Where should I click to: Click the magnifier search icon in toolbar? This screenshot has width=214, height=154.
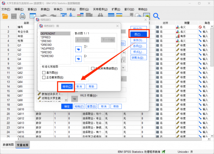pos(156,16)
